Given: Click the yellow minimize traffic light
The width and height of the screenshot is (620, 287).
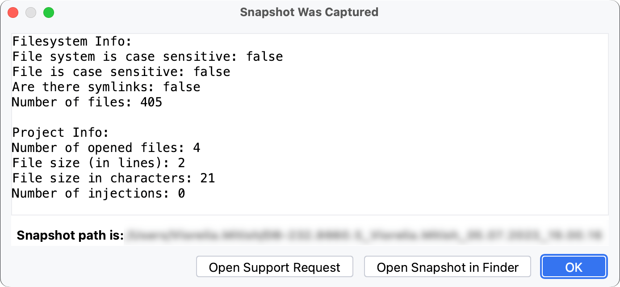Looking at the screenshot, I should tap(31, 13).
